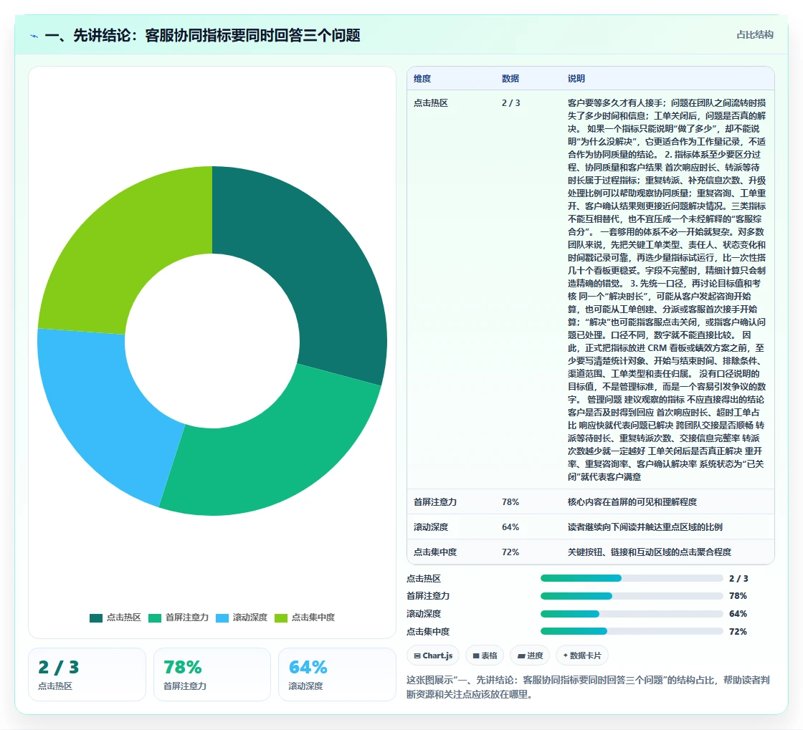Open the 78% 首屏注意力 data card

pyautogui.click(x=212, y=675)
